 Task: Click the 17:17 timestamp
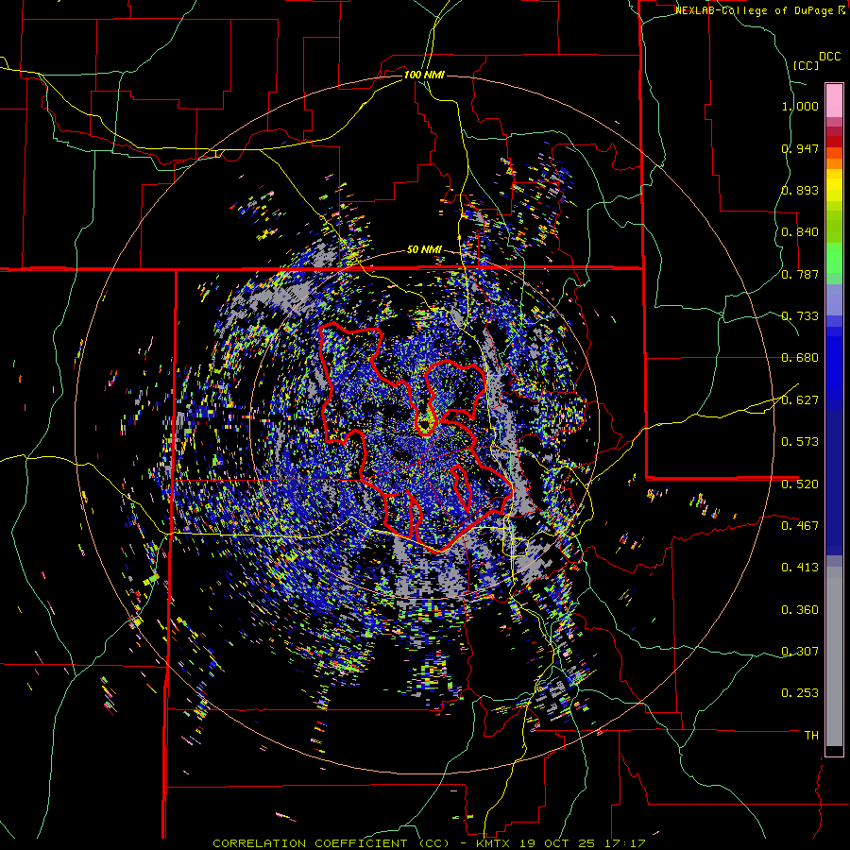[x=623, y=843]
